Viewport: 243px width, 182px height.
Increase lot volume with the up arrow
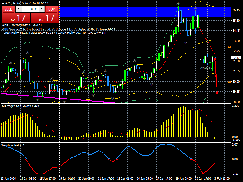tap(42, 9)
